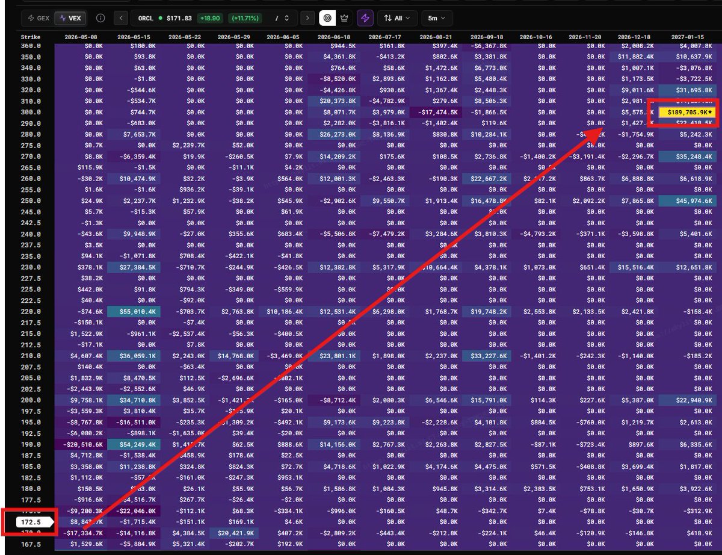The height and width of the screenshot is (555, 722).
Task: Click the (+11.71%) percent change badge
Action: click(244, 18)
